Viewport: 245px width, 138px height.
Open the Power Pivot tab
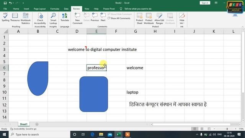pos(109,9)
